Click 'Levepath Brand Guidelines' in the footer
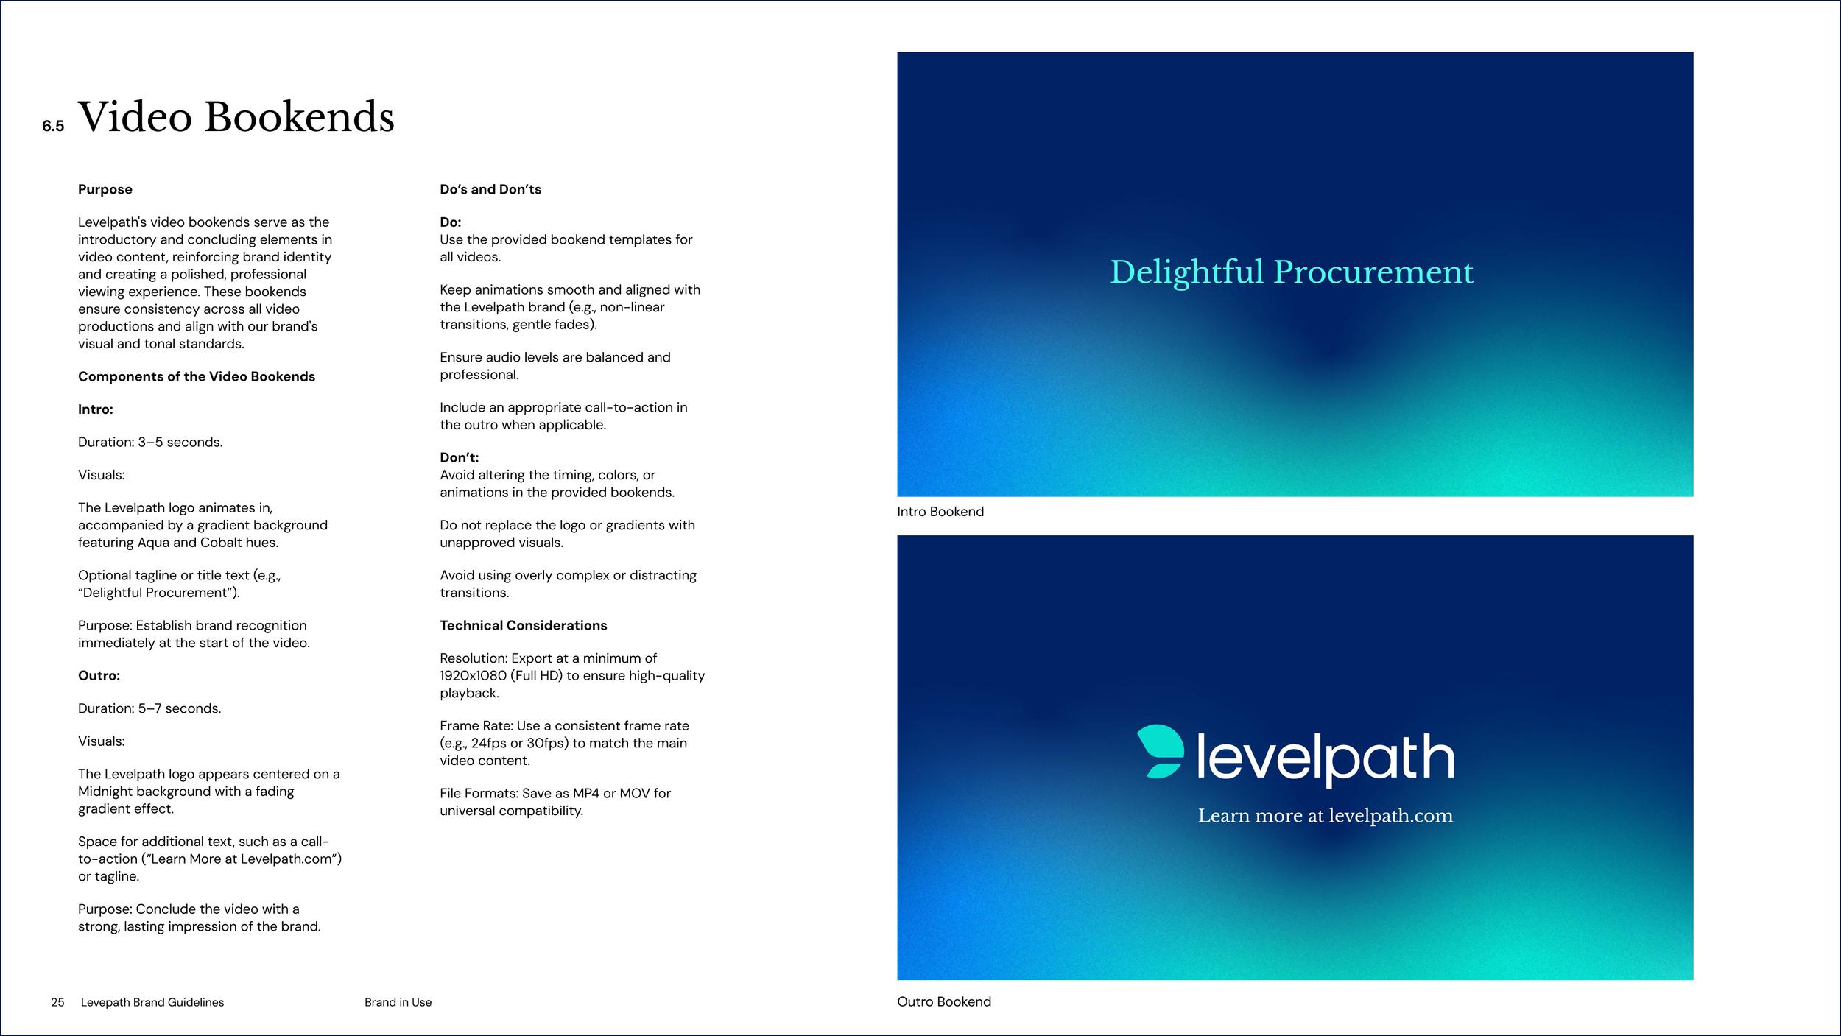Image resolution: width=1841 pixels, height=1036 pixels. 152,1002
